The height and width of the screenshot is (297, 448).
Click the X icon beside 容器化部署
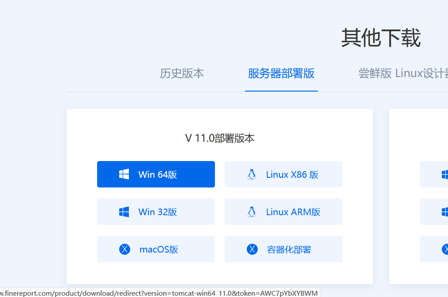click(x=252, y=249)
